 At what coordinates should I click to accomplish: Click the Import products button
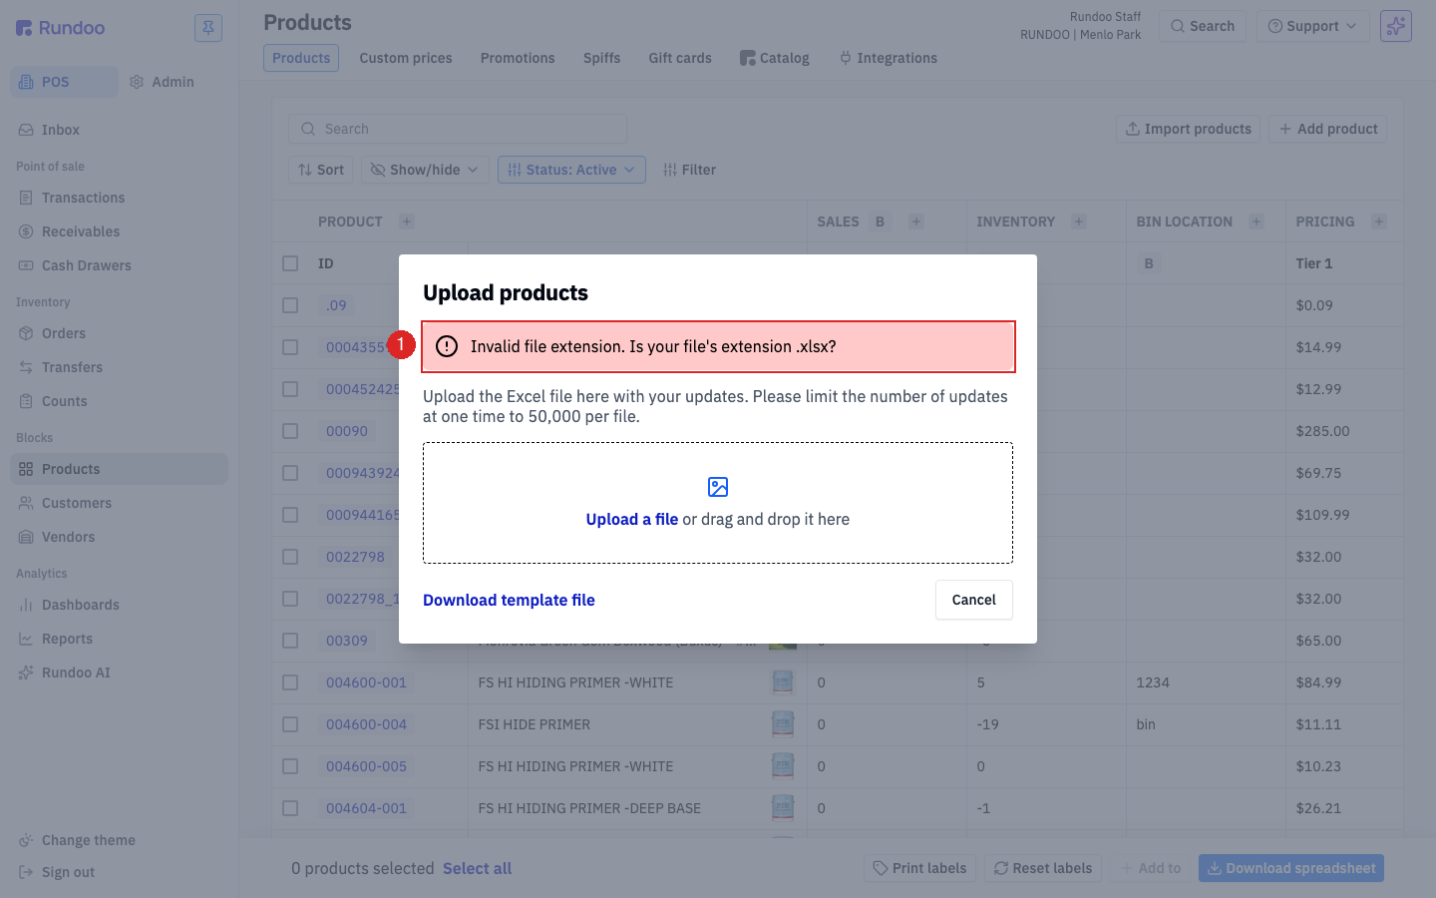click(x=1188, y=129)
